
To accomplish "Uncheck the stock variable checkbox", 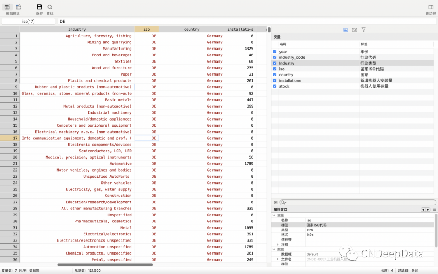I will (275, 86).
